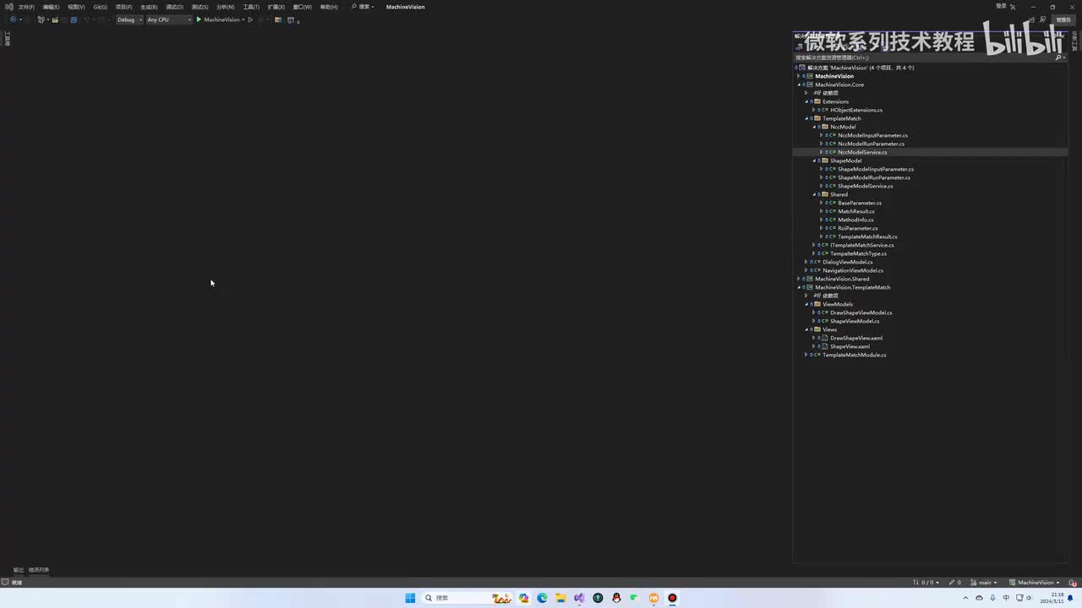
Task: Start debugging with the green play button
Action: pyautogui.click(x=199, y=19)
